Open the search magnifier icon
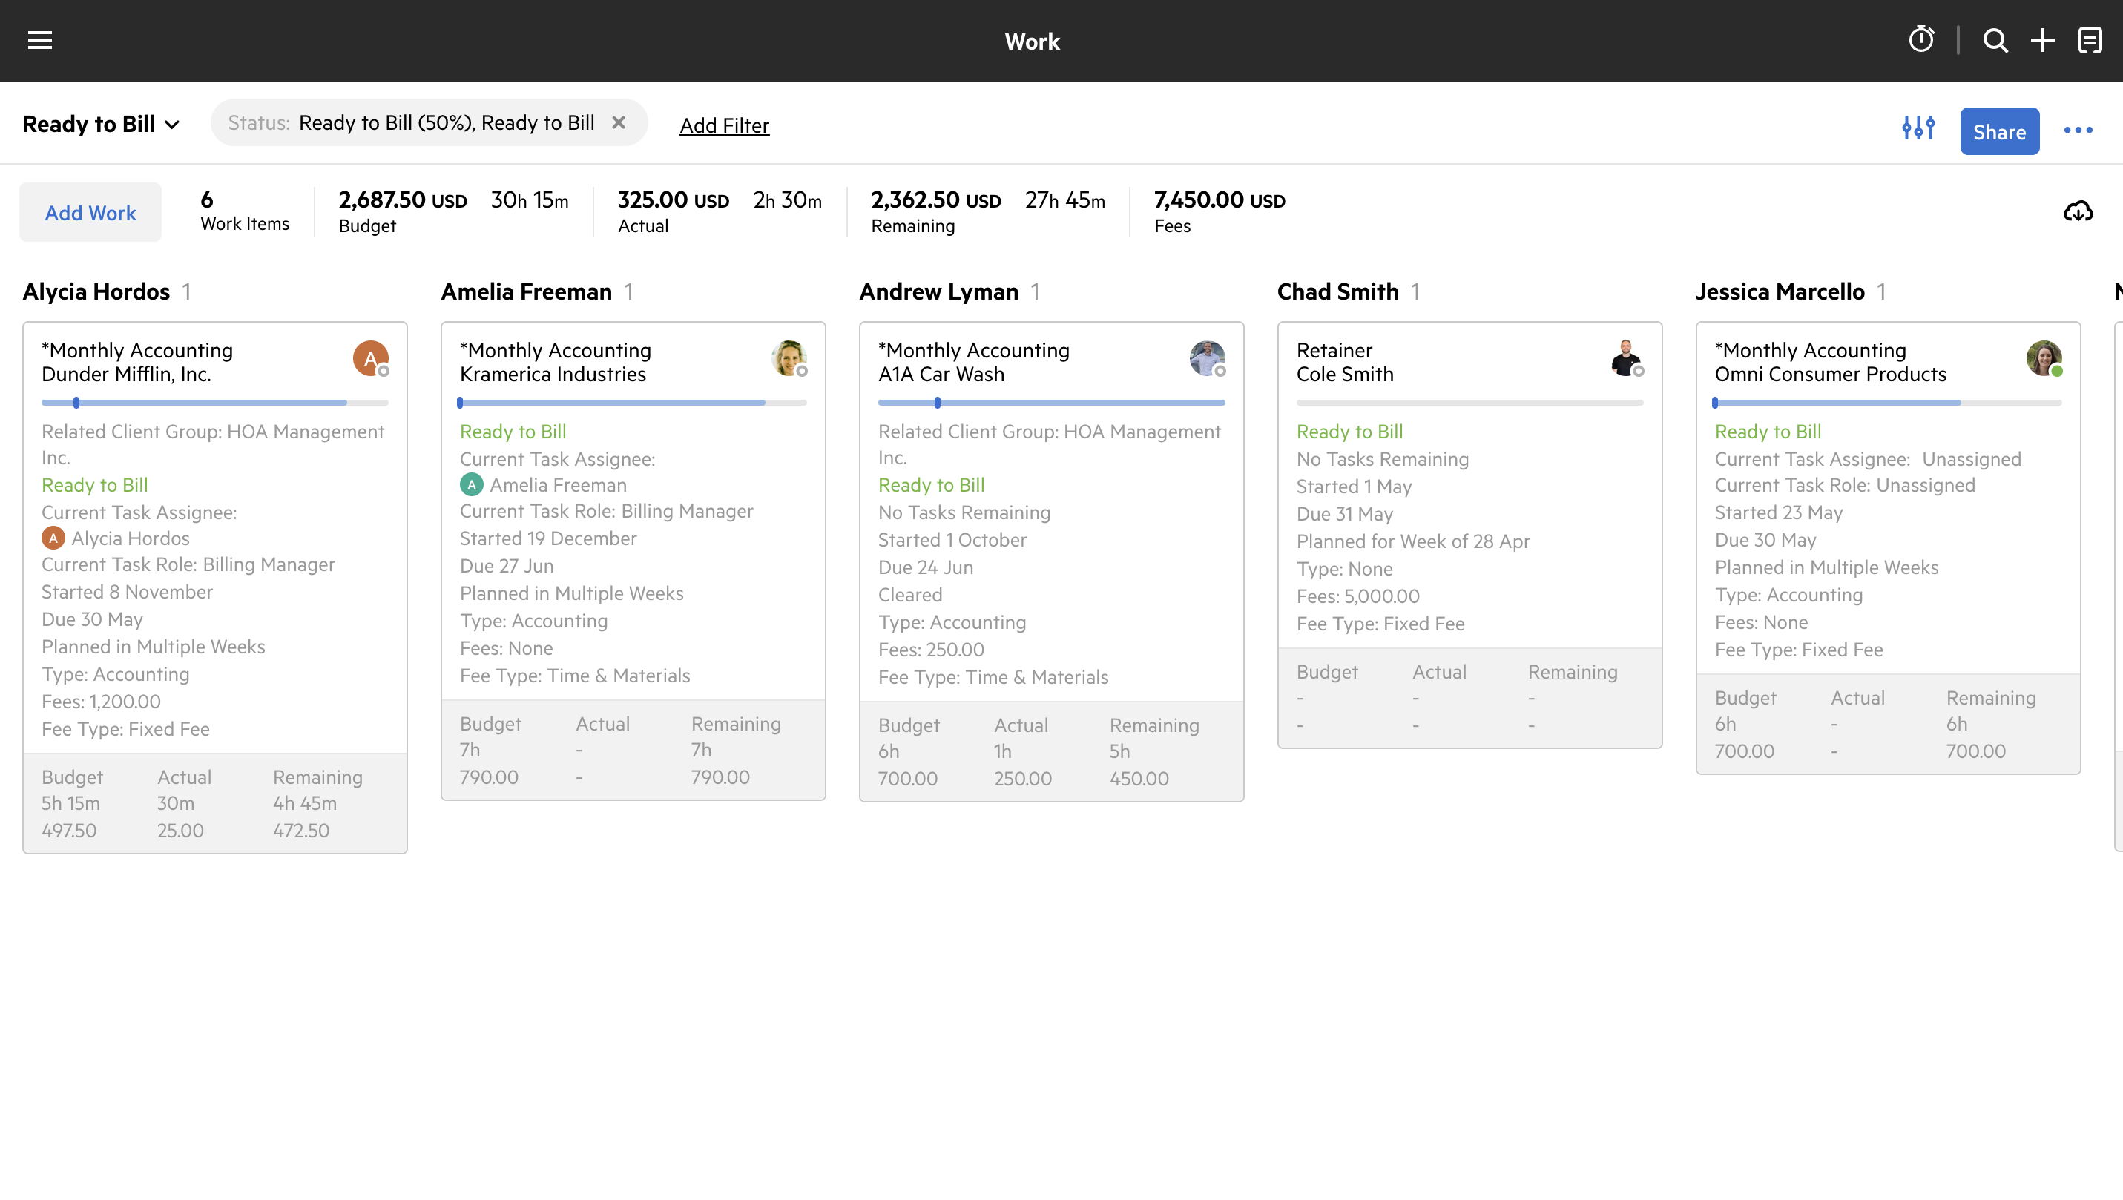Viewport: 2123px width, 1200px height. click(x=1995, y=39)
